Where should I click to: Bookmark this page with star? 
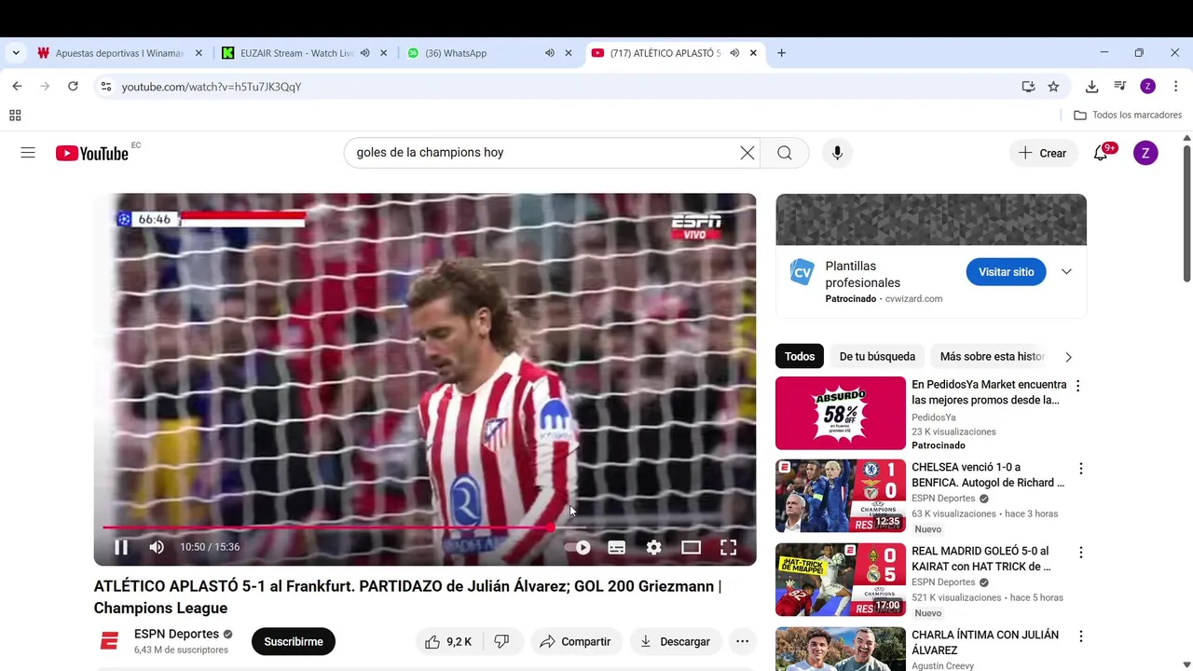point(1053,87)
